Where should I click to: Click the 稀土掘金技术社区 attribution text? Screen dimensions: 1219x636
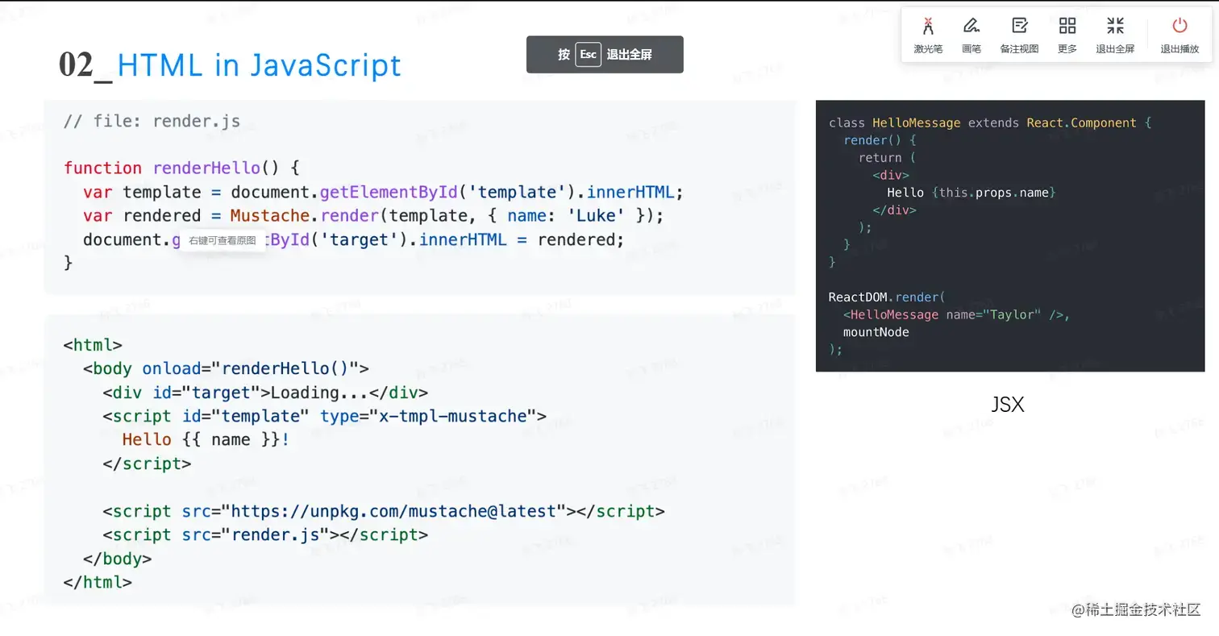tap(1136, 610)
